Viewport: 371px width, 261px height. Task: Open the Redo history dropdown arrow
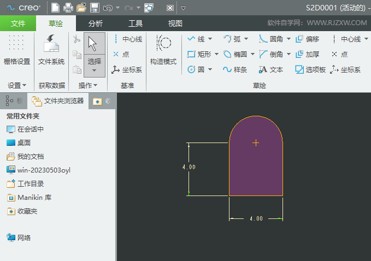pyautogui.click(x=138, y=8)
